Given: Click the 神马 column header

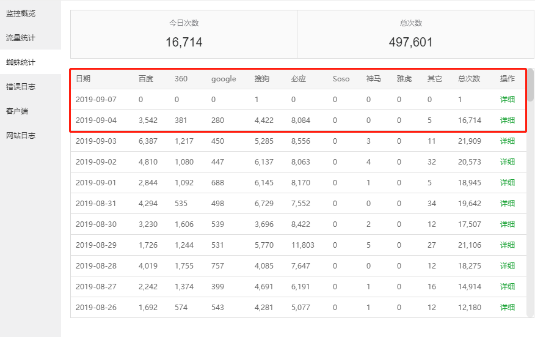Looking at the screenshot, I should point(374,79).
